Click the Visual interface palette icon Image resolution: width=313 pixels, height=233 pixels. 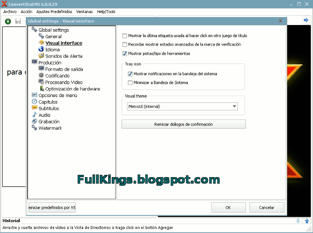point(41,42)
